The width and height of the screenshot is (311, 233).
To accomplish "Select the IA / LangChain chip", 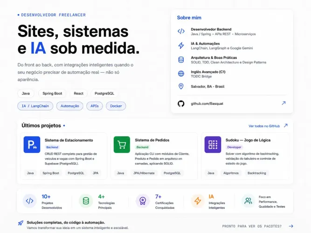I will [35, 106].
